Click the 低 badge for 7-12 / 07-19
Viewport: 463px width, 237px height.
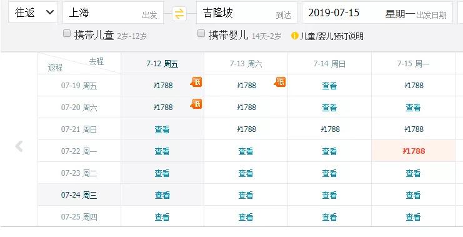(196, 82)
